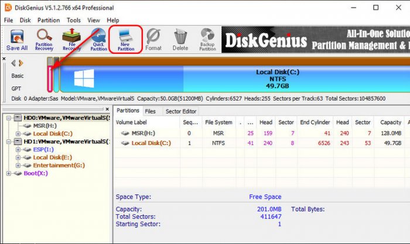Select ESP(I:) partition in tree
This screenshot has width=410, height=244.
(43, 149)
